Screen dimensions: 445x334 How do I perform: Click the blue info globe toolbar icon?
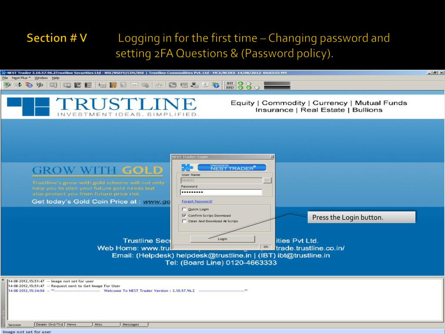pyautogui.click(x=216, y=85)
